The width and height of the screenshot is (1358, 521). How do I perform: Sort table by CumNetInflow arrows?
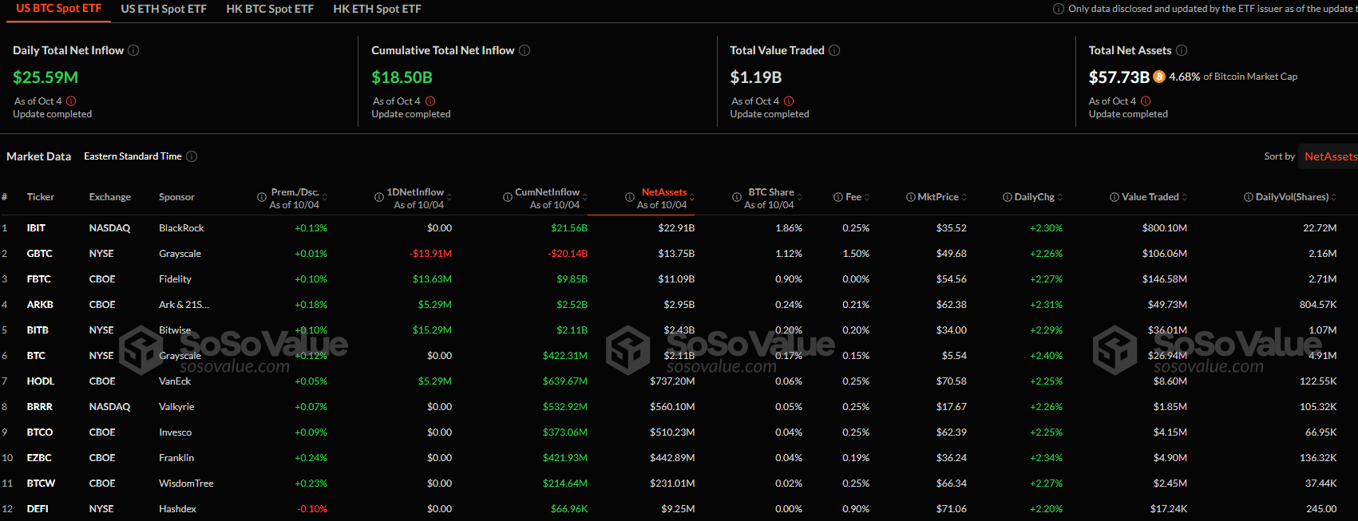tap(585, 197)
